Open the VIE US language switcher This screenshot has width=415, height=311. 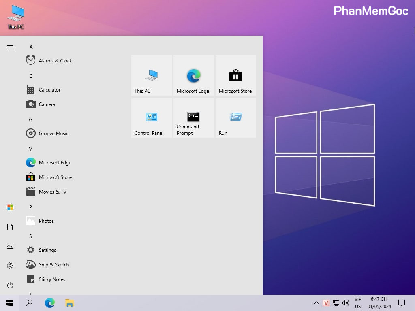pyautogui.click(x=358, y=303)
